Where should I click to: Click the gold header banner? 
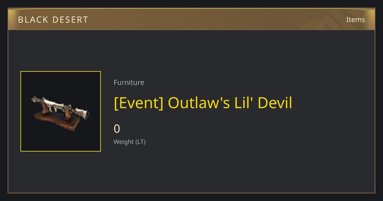click(191, 19)
